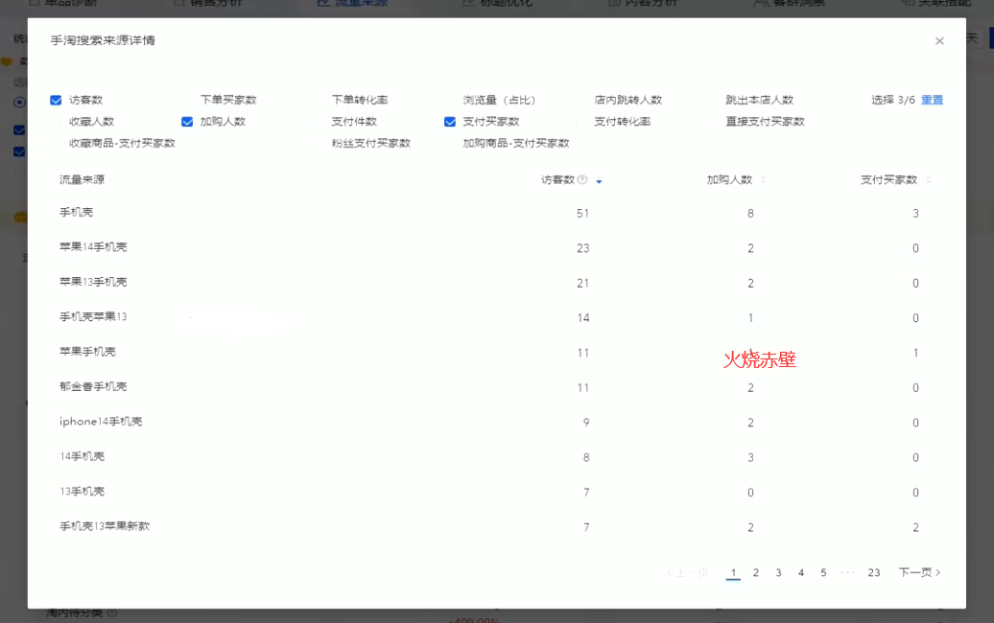Select the iphone14手机壳 keyword row
Viewport: 994px width, 623px height.
pos(496,422)
